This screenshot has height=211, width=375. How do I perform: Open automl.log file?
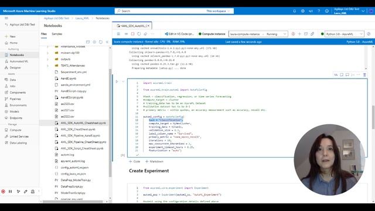pyautogui.click(x=67, y=155)
